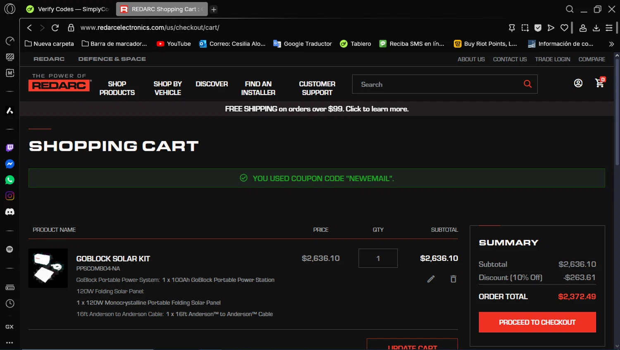
Task: Click REDARC logo to go home
Action: pyautogui.click(x=60, y=82)
